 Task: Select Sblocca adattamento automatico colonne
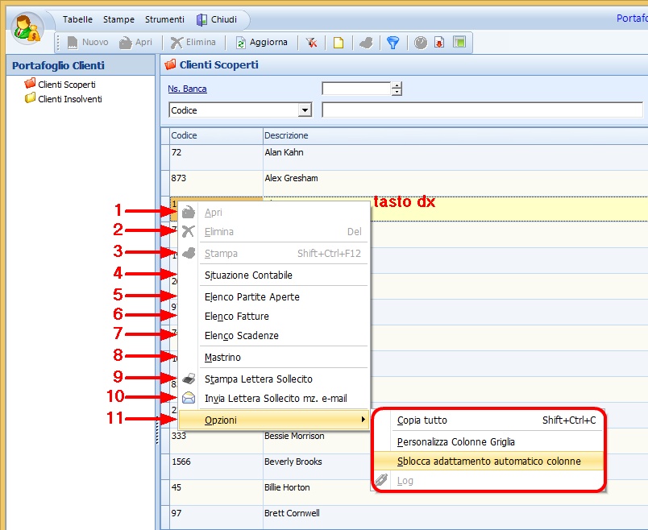click(488, 462)
